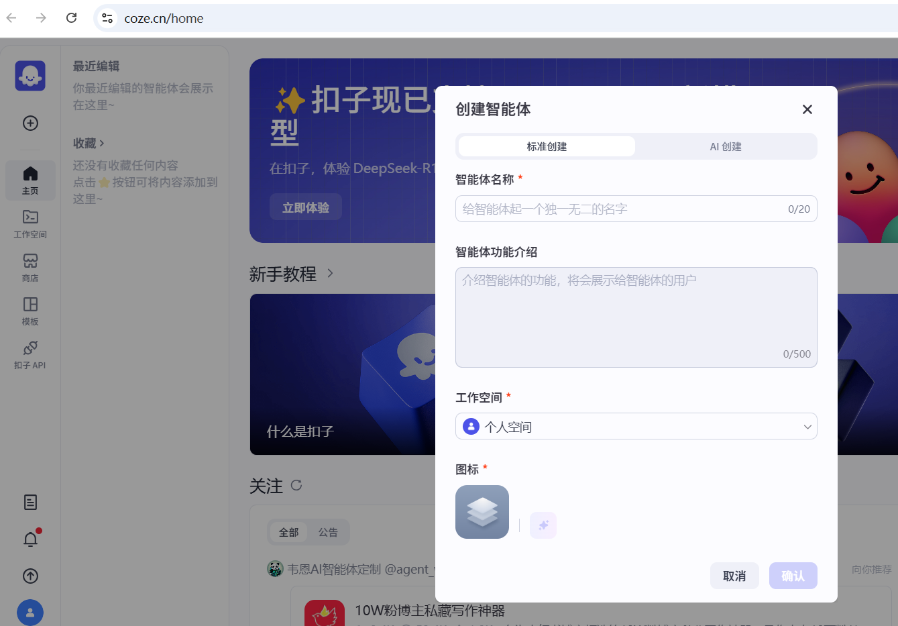The height and width of the screenshot is (626, 898).
Task: Open the 10W粉博主私藏写作神器 title
Action: (x=430, y=611)
